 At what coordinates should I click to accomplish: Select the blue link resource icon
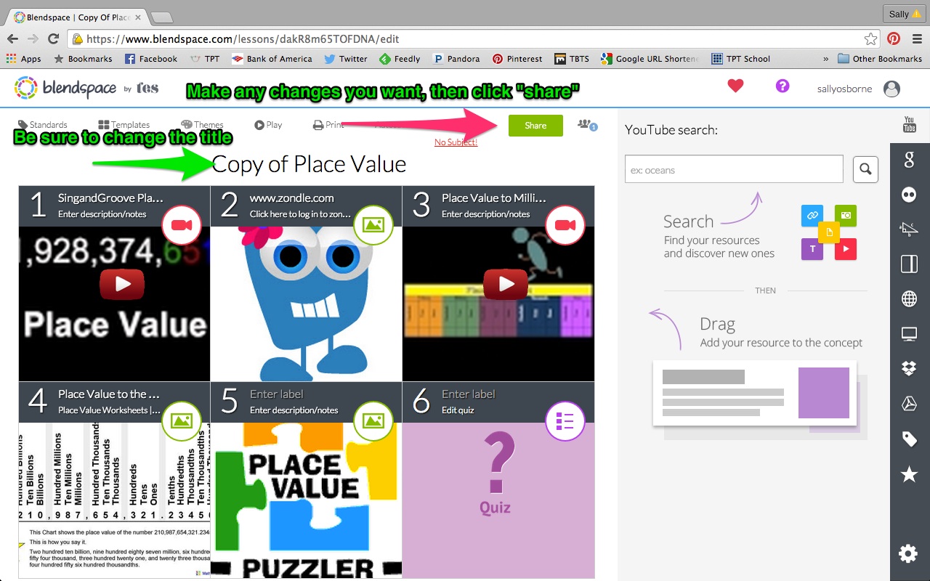point(812,216)
